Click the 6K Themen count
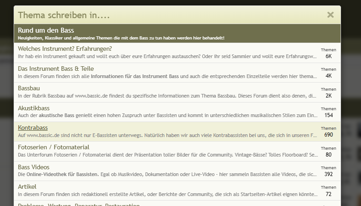Screen dimensions: 361x206 click(x=328, y=56)
